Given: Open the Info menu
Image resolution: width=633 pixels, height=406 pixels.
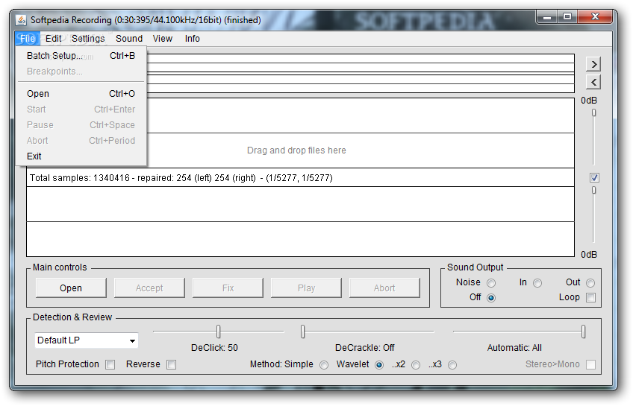Looking at the screenshot, I should tap(192, 39).
